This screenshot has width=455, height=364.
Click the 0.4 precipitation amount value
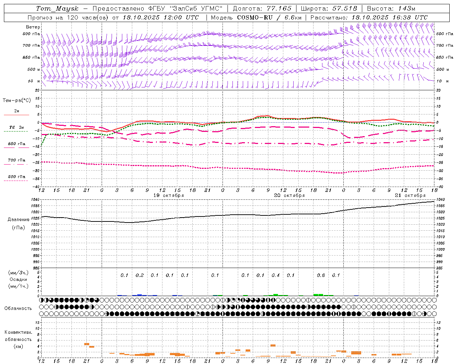[x=275, y=275]
